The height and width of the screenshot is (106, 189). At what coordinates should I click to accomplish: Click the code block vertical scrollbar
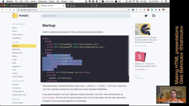coord(128,56)
